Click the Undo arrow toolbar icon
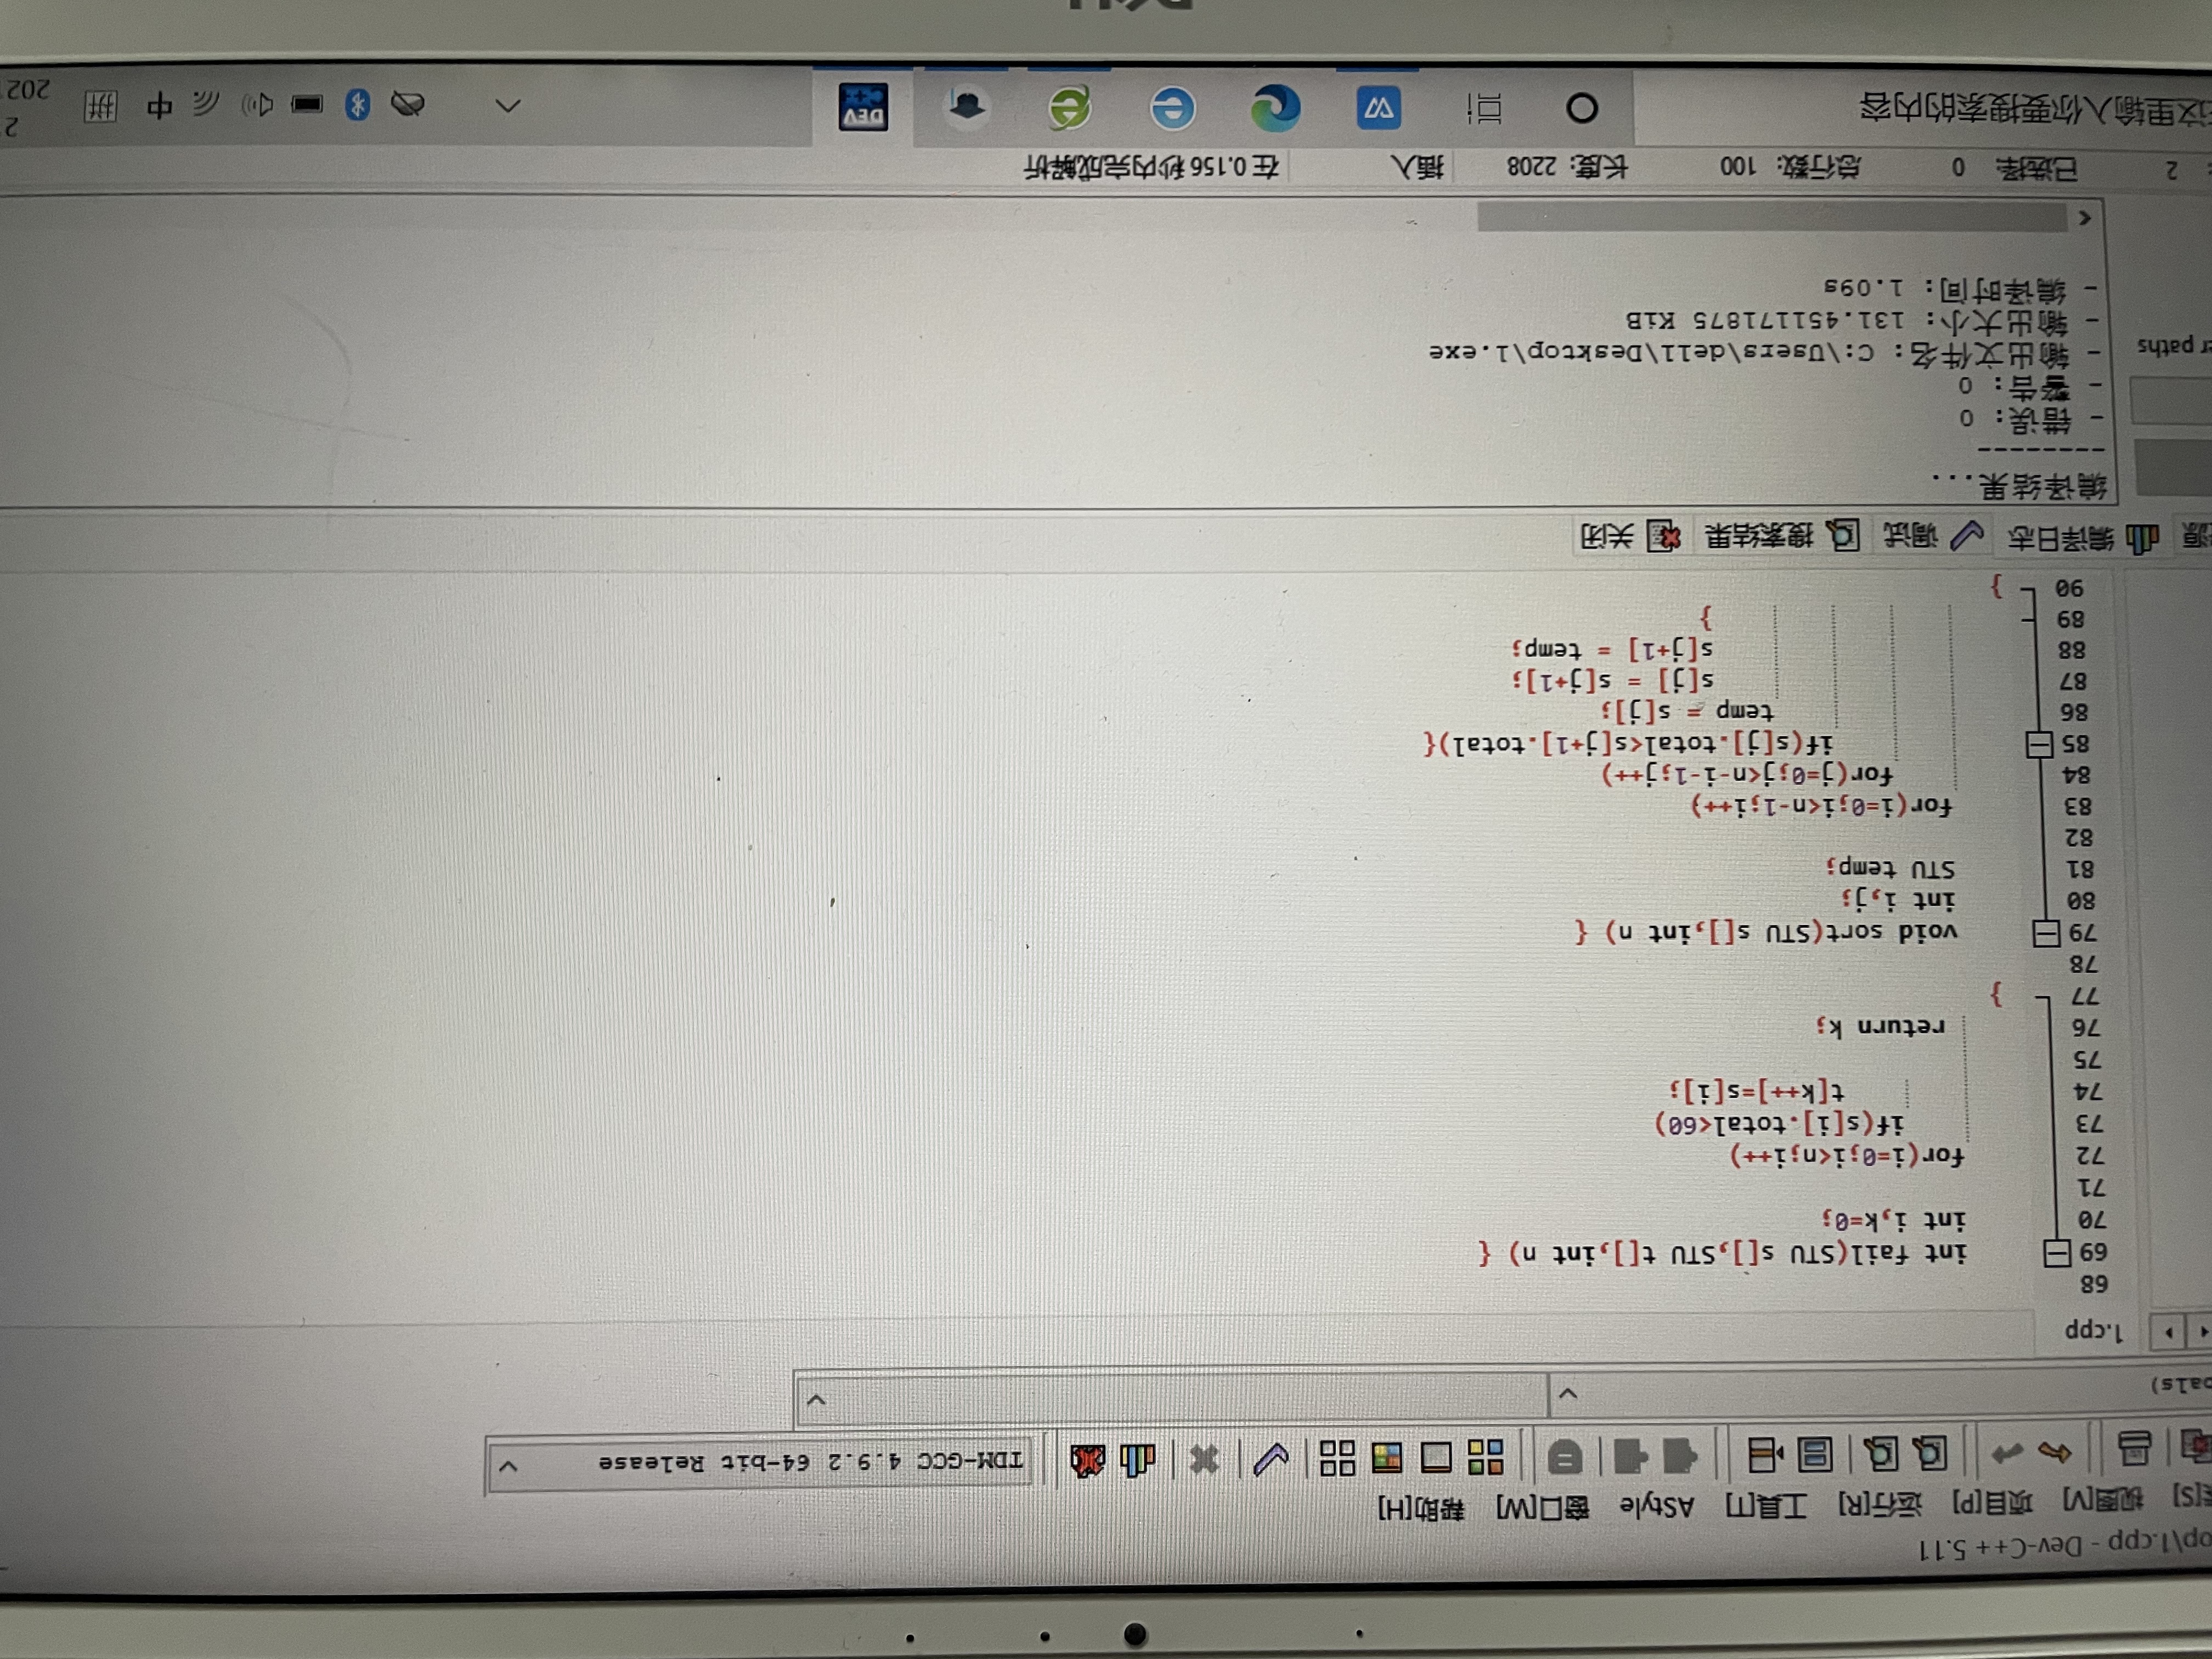The image size is (2212, 1659). [x=2055, y=1452]
